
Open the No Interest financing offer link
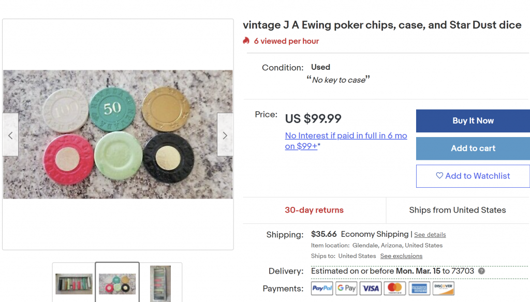tap(346, 141)
